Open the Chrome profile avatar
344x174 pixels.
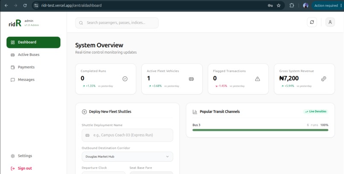306,6
